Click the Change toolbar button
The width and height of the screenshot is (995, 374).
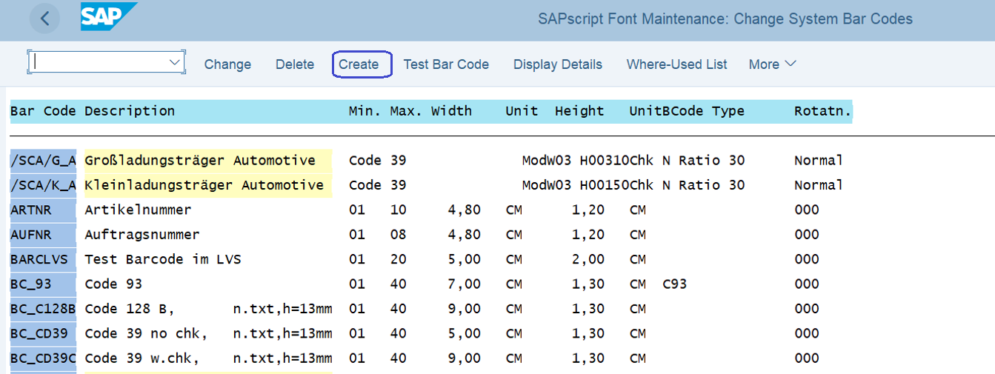click(227, 64)
